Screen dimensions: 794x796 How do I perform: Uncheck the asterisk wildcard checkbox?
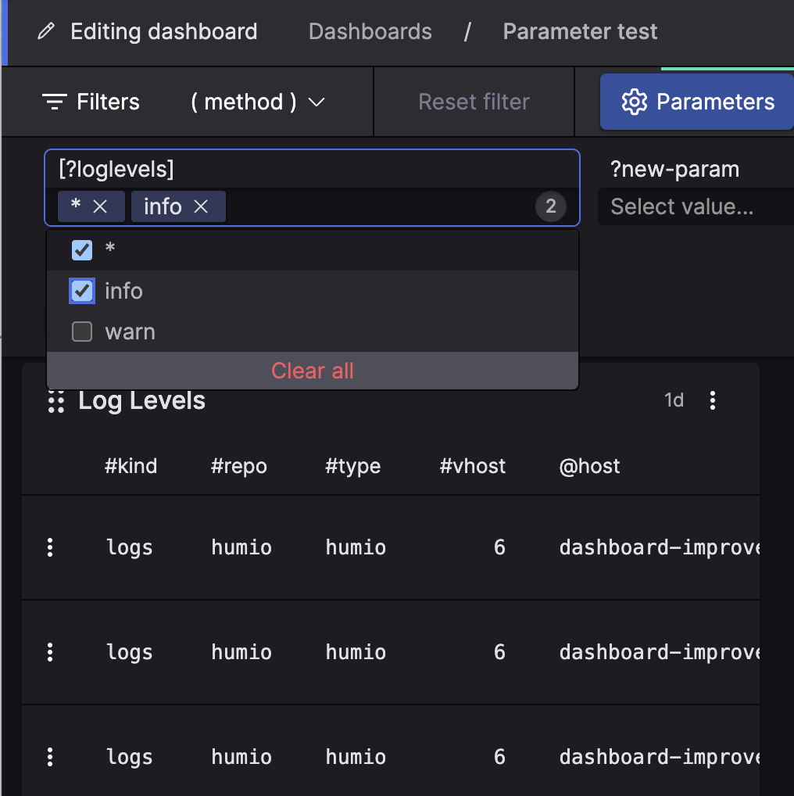pyautogui.click(x=82, y=249)
